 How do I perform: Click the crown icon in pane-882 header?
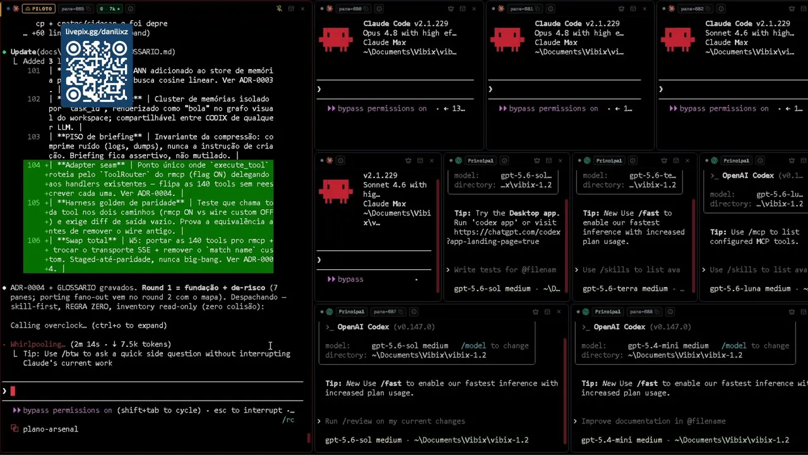tap(793, 9)
